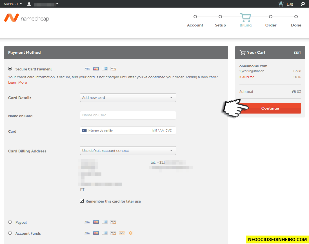This screenshot has width=309, height=244.
Task: Click the Amex icon beside Secure Card Payment
Action: [105, 69]
